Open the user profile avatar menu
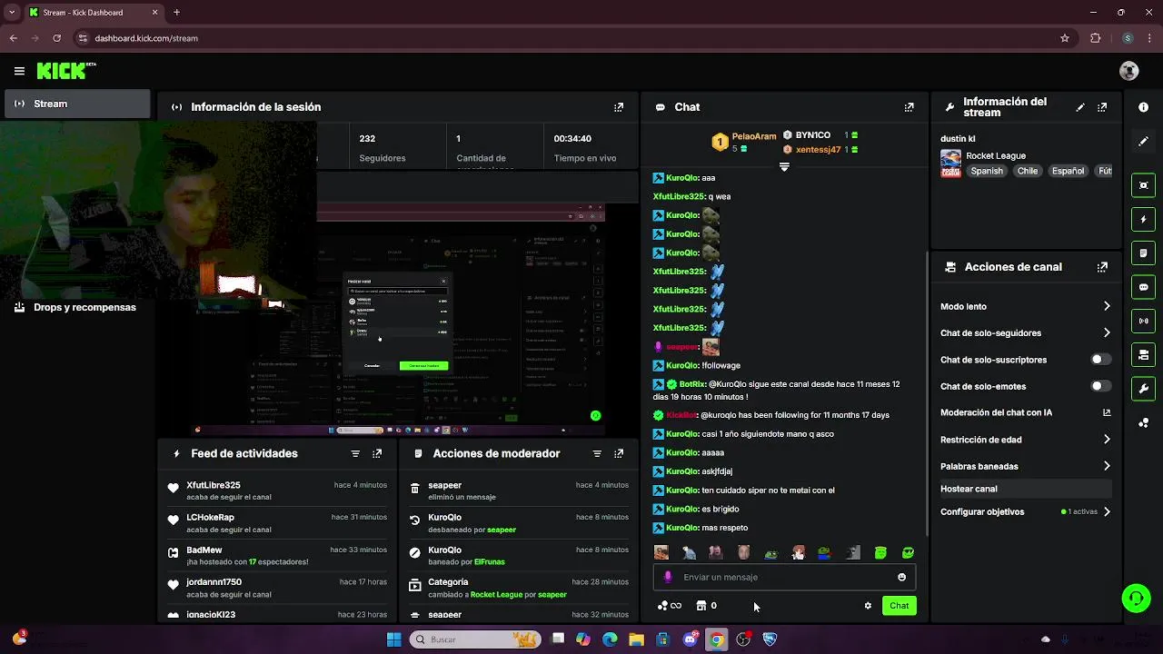Viewport: 1163px width, 654px height. pyautogui.click(x=1129, y=71)
